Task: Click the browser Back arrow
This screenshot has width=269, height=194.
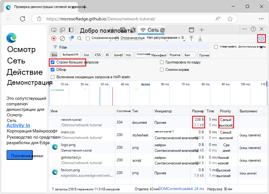Action: point(9,19)
